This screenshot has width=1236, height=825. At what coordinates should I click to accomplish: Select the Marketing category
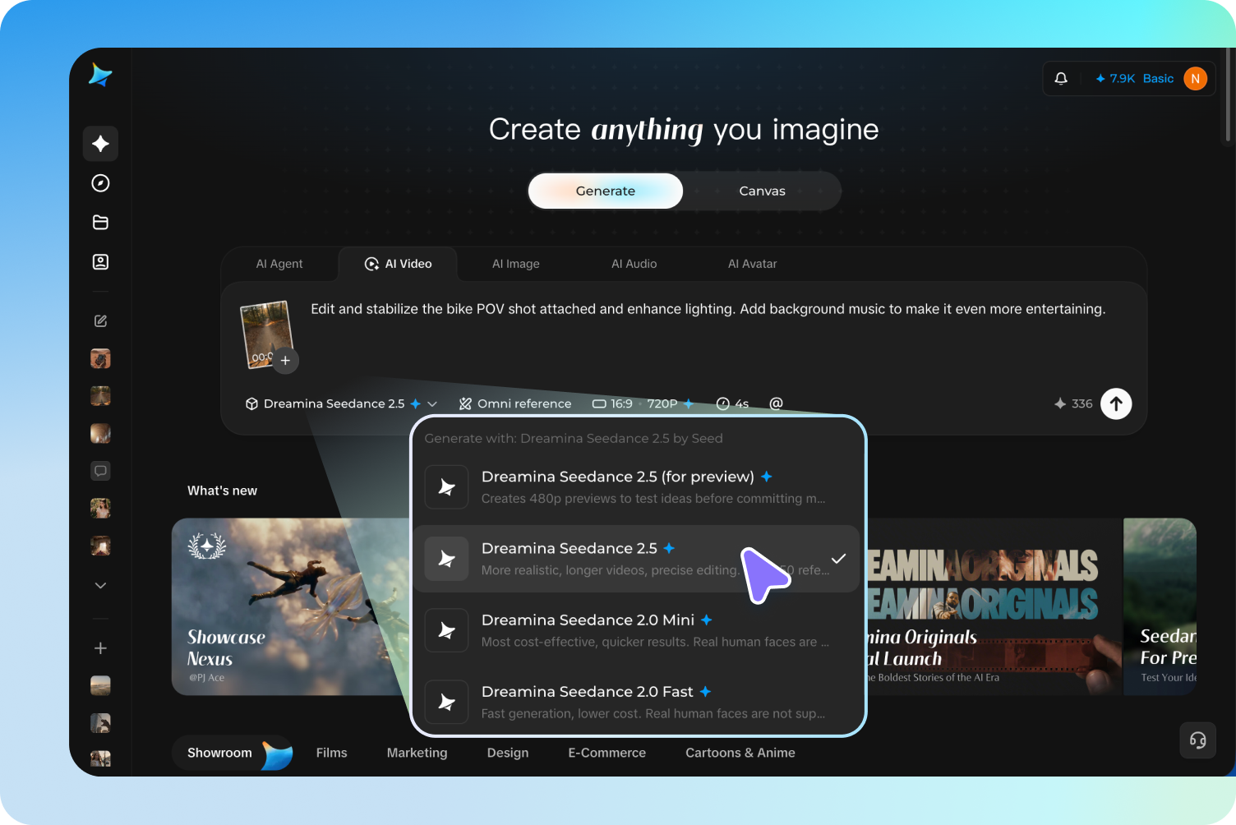tap(417, 753)
